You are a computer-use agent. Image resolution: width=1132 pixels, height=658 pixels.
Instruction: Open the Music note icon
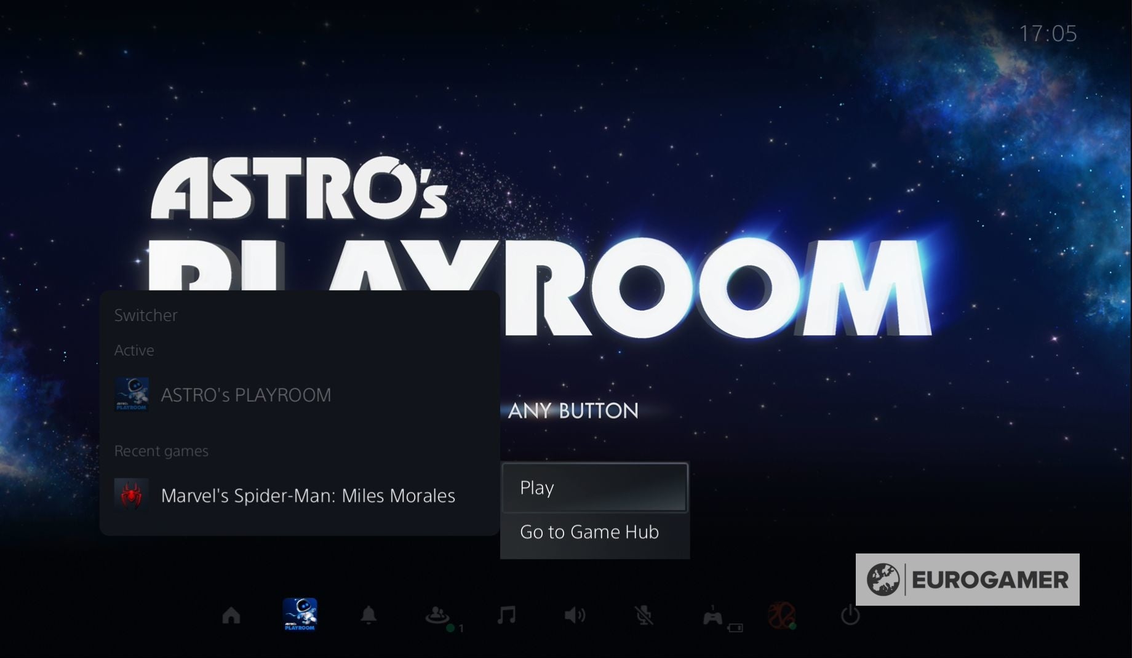506,615
